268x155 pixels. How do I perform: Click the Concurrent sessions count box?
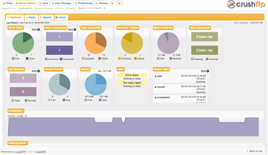coord(59,37)
